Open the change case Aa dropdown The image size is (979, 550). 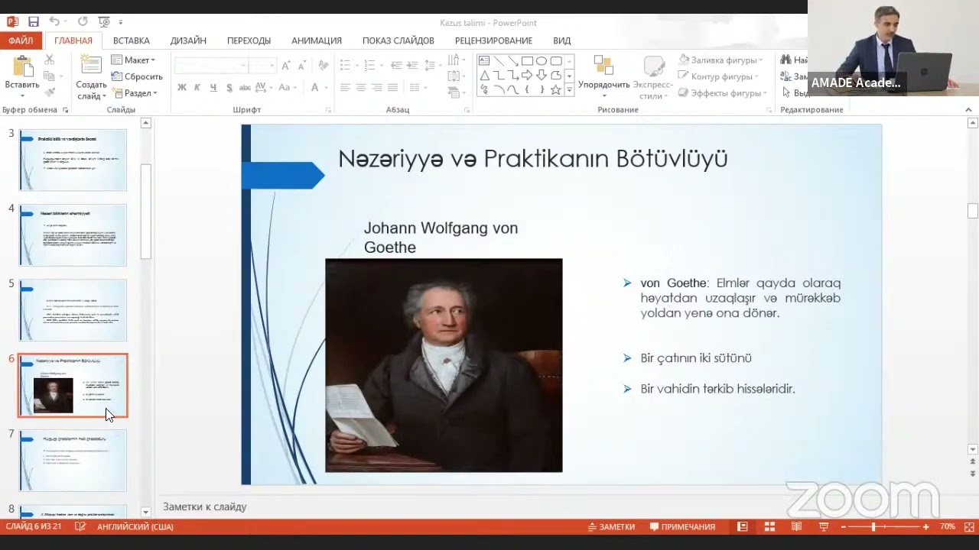286,88
